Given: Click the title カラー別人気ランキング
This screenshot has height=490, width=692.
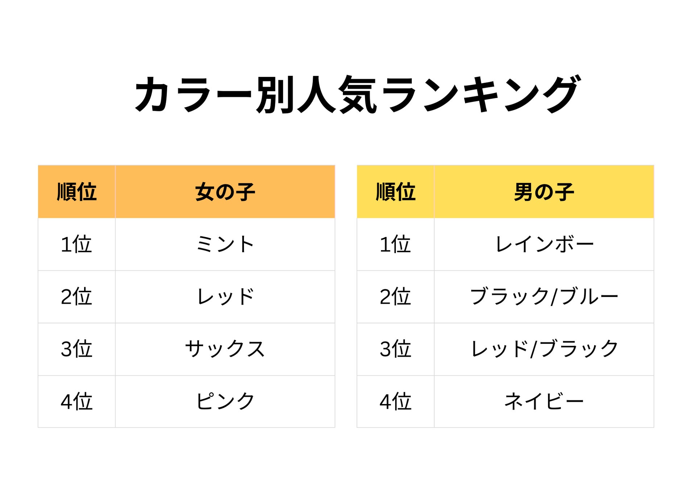Looking at the screenshot, I should 357,94.
